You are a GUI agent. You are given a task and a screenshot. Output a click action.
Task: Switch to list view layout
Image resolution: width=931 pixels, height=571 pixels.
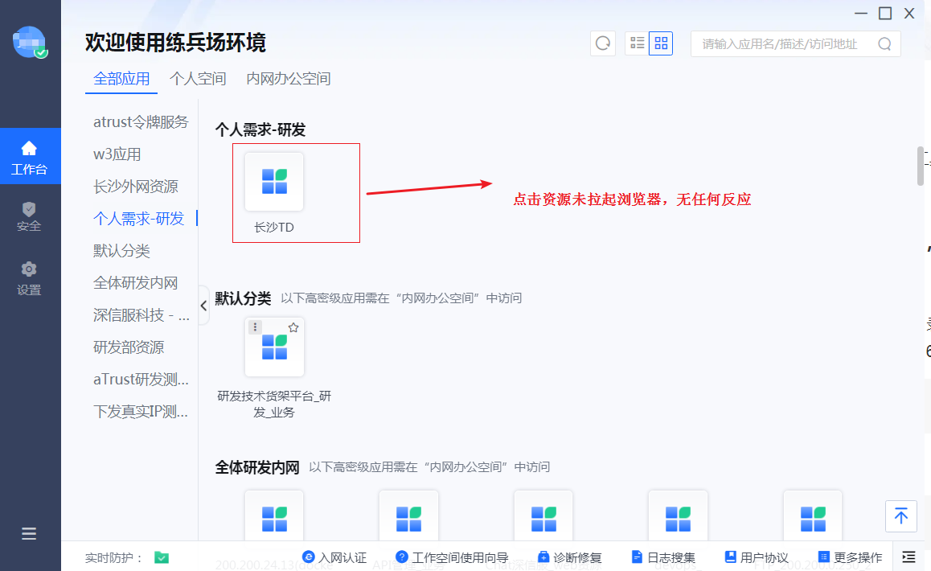point(638,43)
